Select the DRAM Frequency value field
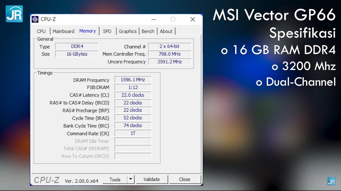Screen dimensions: 341x191 click(133, 79)
